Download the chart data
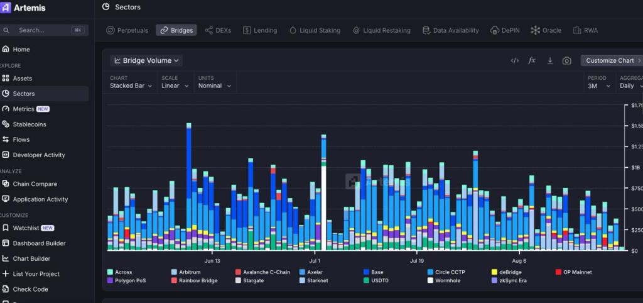The image size is (643, 303). (x=550, y=60)
